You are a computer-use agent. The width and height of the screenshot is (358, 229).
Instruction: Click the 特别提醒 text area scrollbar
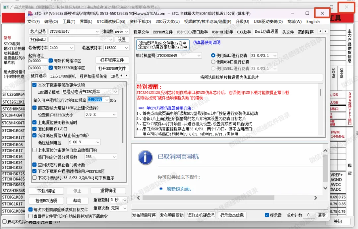321,92
